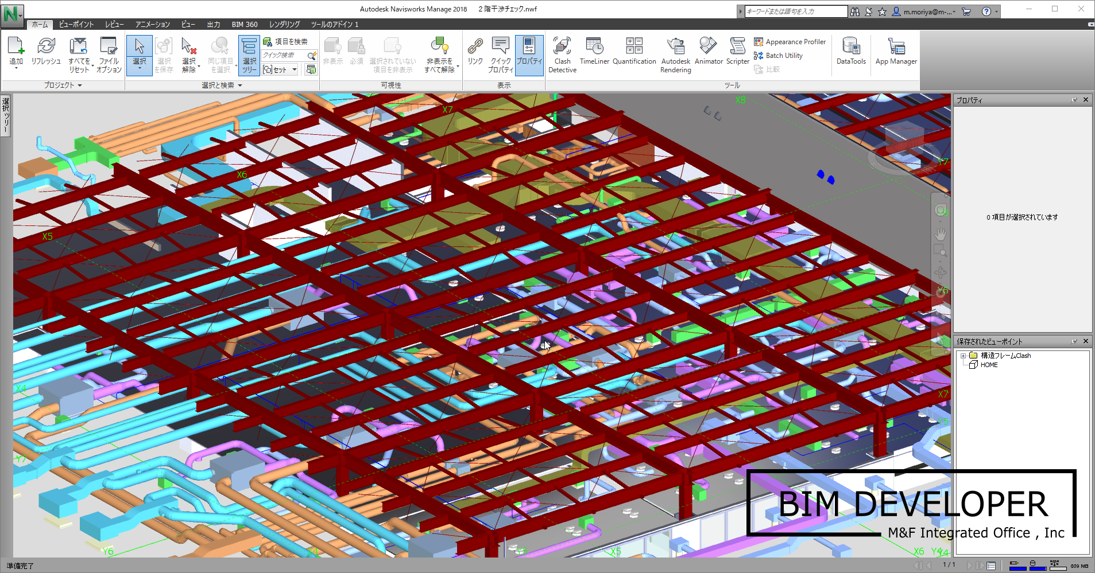
Task: Click the disk cache progress bar indicator
Action: 1038,566
